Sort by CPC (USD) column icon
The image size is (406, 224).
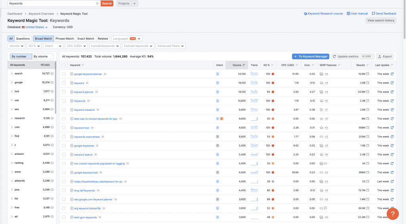click(x=297, y=65)
